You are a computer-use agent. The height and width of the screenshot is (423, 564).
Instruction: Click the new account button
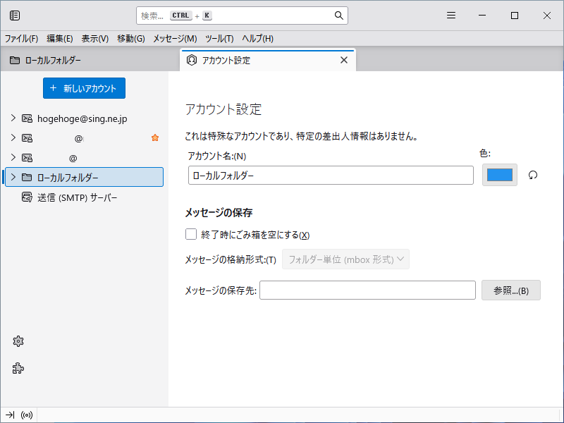pos(84,88)
